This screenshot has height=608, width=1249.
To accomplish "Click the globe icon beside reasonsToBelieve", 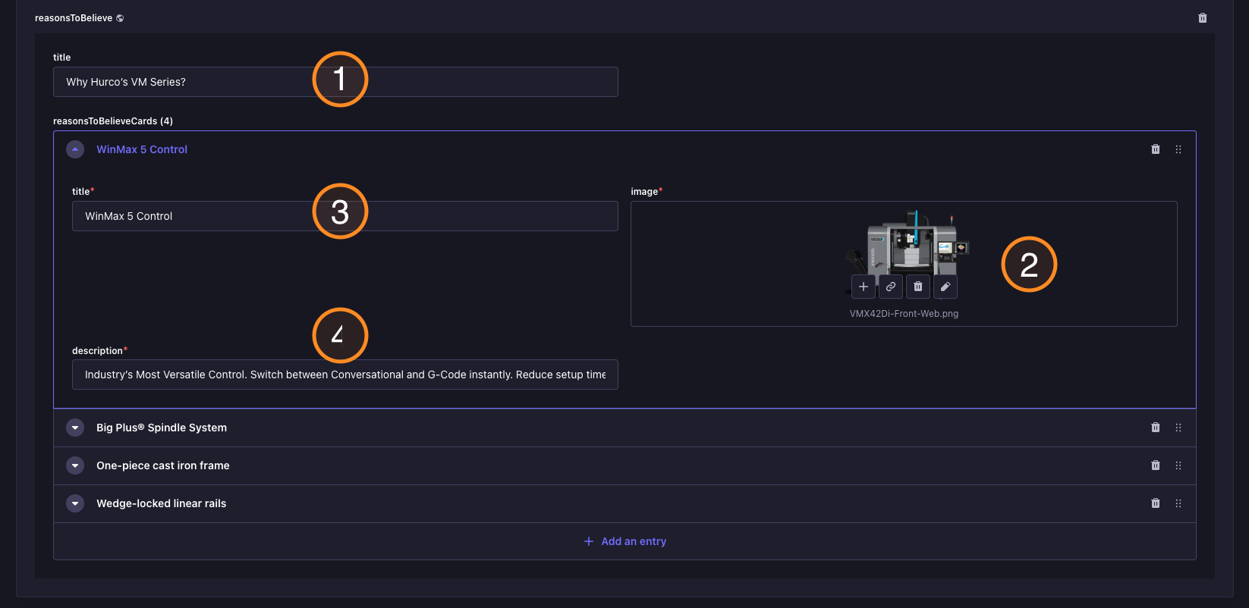I will click(120, 18).
